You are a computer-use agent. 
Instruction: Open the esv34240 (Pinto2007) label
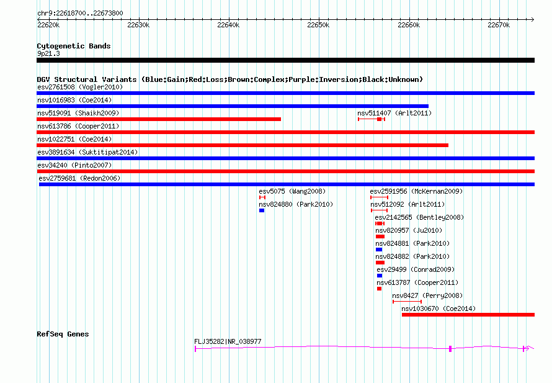[x=74, y=165]
